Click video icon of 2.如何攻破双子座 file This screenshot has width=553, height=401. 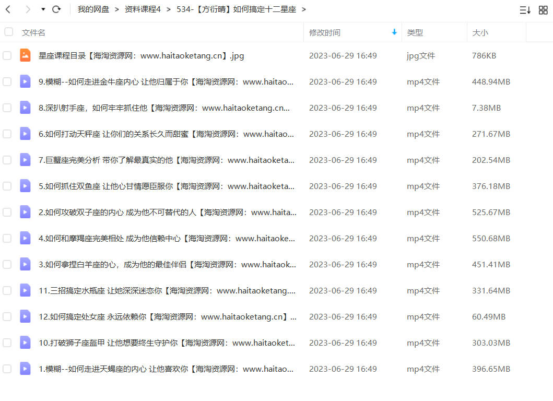pyautogui.click(x=25, y=212)
